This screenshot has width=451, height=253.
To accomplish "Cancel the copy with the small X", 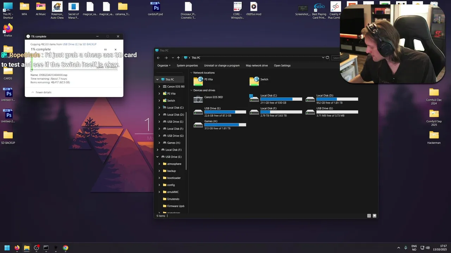I will pos(115,50).
